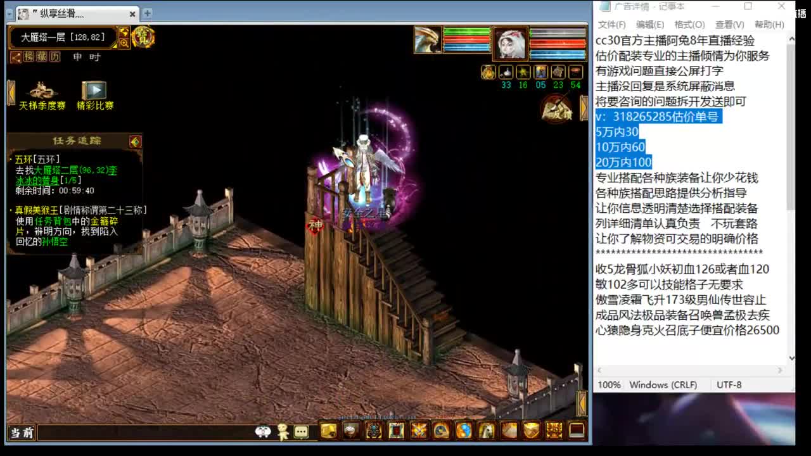Open the gold 宝 treasure medallion icon

(143, 37)
